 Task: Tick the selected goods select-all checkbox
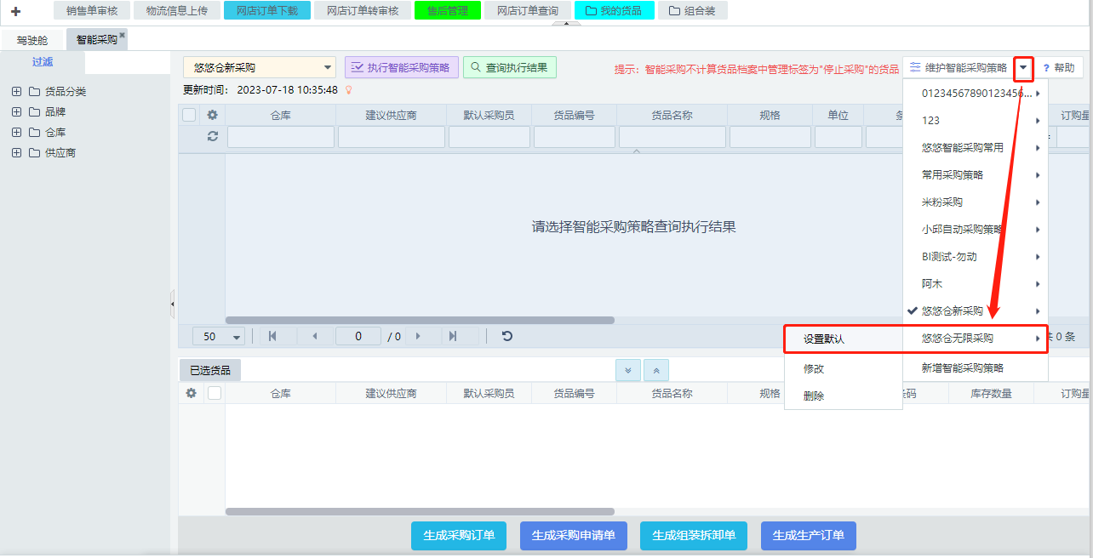coord(215,393)
